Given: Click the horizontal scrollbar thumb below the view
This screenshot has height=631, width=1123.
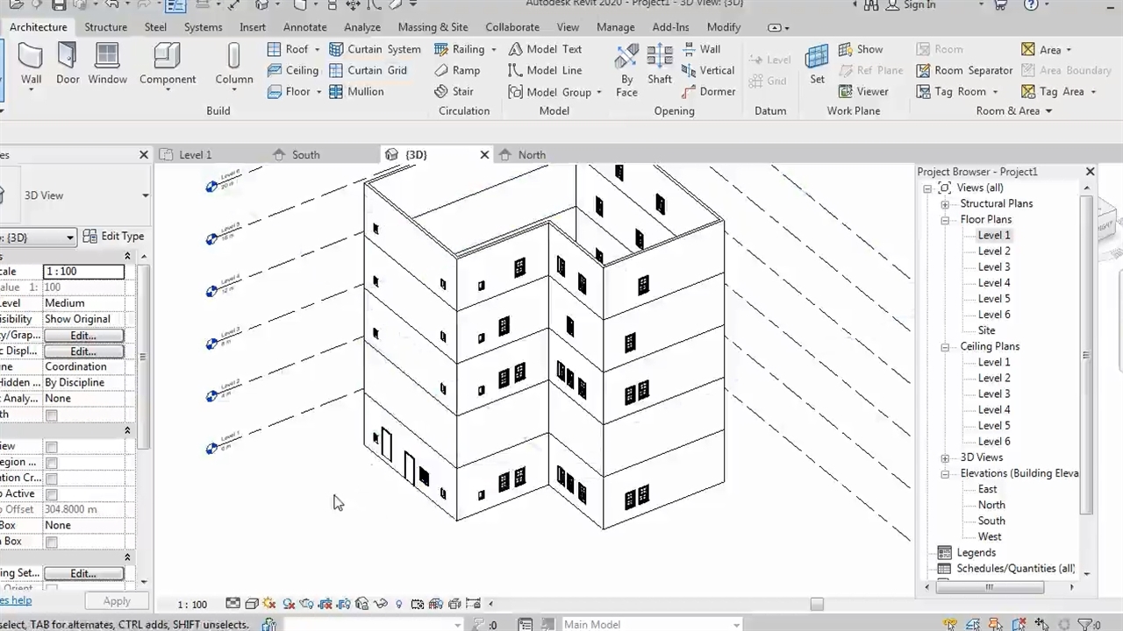Looking at the screenshot, I should 817,604.
